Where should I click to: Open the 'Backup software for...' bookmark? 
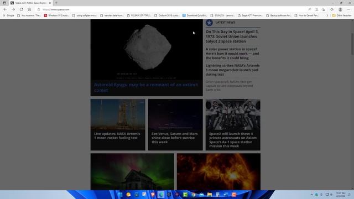point(279,15)
